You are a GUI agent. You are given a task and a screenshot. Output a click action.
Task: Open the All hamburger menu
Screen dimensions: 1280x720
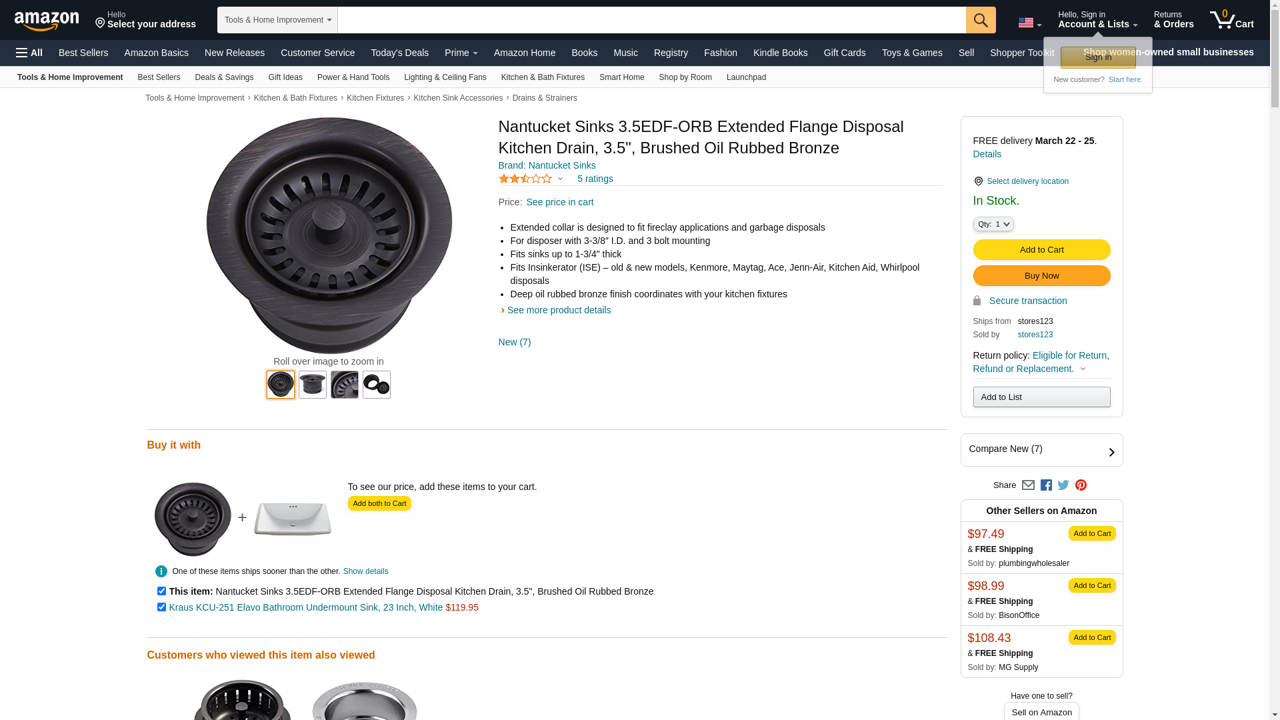(29, 53)
